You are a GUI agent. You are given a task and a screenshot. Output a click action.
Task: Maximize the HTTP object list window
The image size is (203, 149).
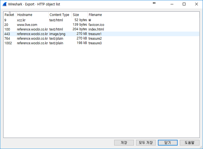click(184, 4)
